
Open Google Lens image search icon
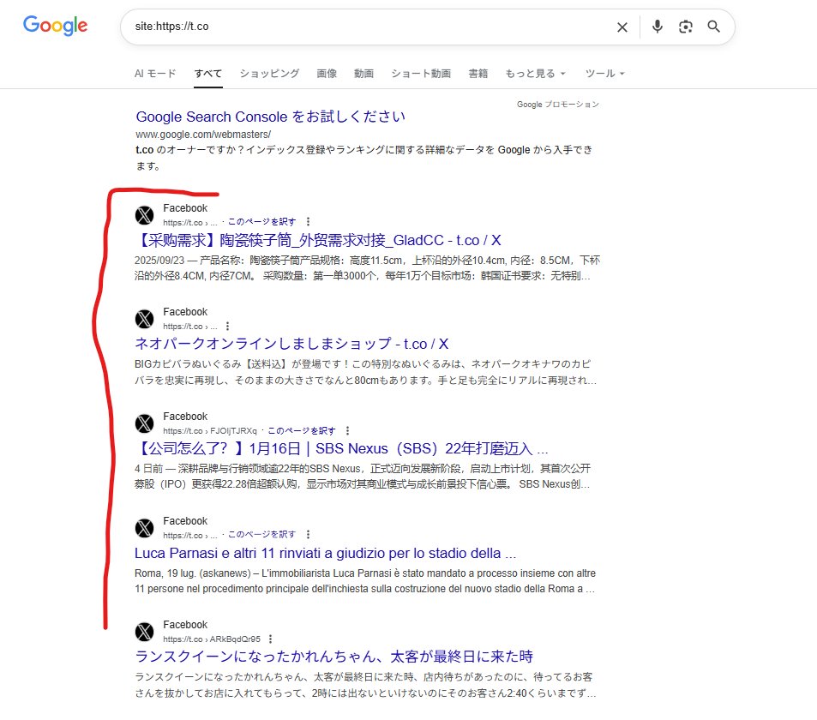click(x=685, y=27)
